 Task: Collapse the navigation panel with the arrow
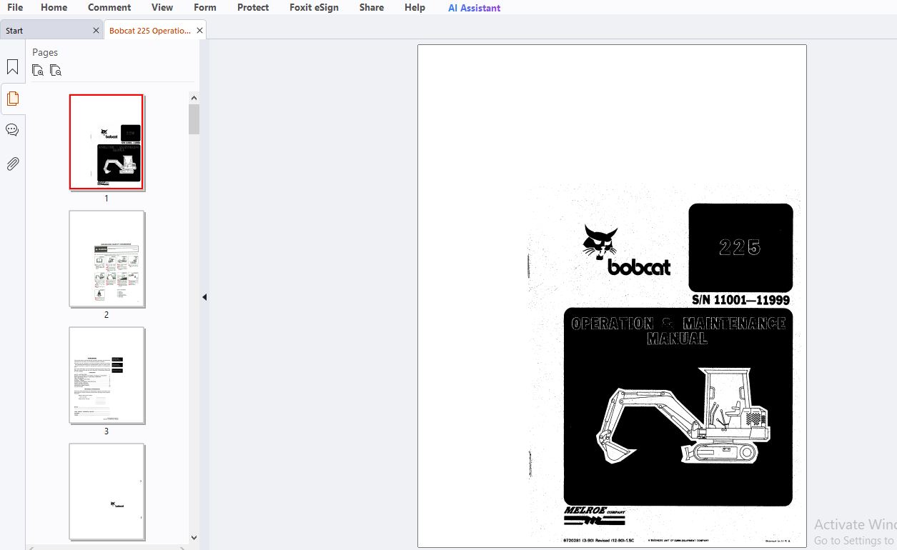[204, 297]
